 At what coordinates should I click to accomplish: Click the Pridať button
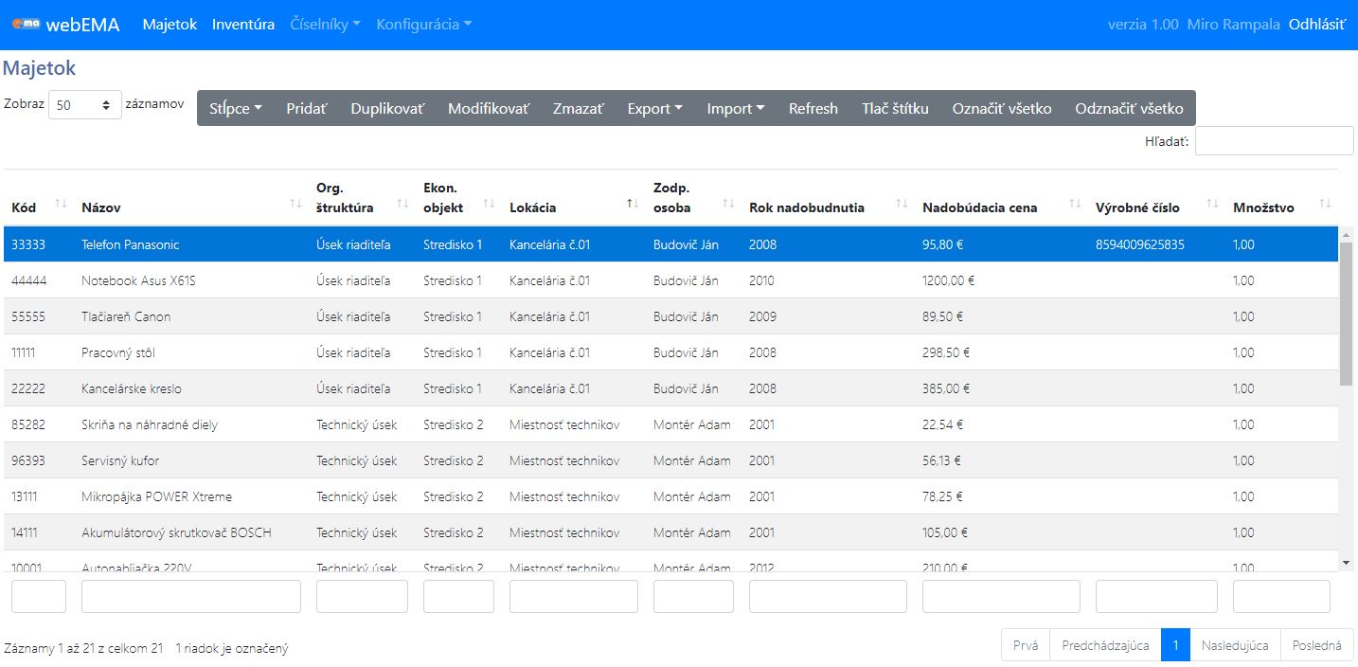pyautogui.click(x=307, y=108)
